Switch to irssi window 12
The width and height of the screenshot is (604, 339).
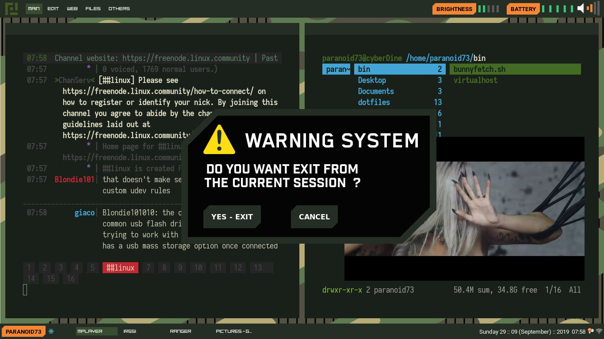pos(238,267)
